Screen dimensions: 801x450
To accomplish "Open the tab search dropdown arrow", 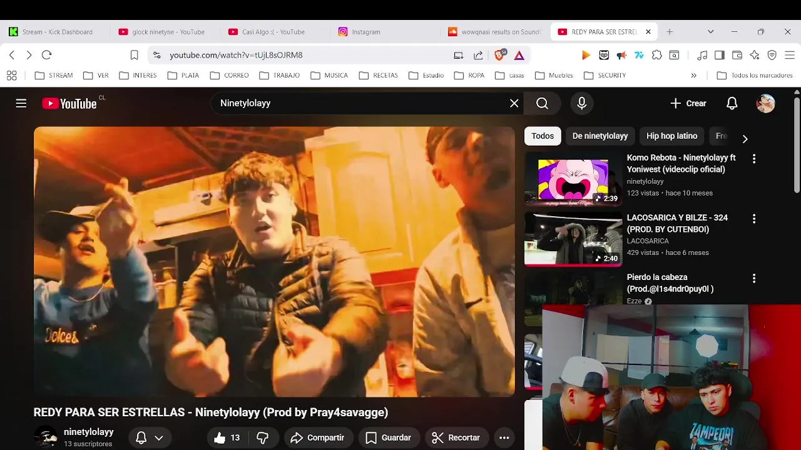I will 710,32.
